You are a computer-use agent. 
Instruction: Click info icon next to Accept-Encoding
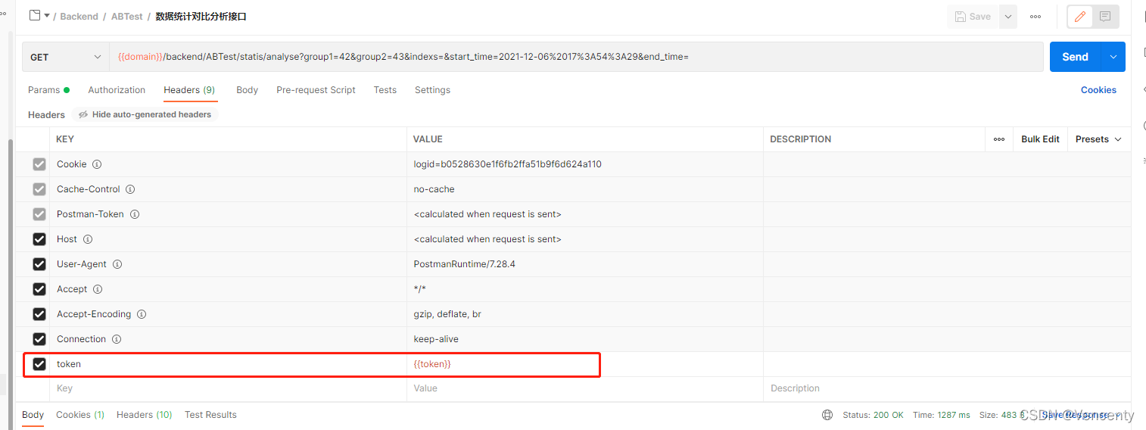142,314
